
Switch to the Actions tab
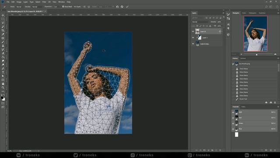(x=243, y=58)
